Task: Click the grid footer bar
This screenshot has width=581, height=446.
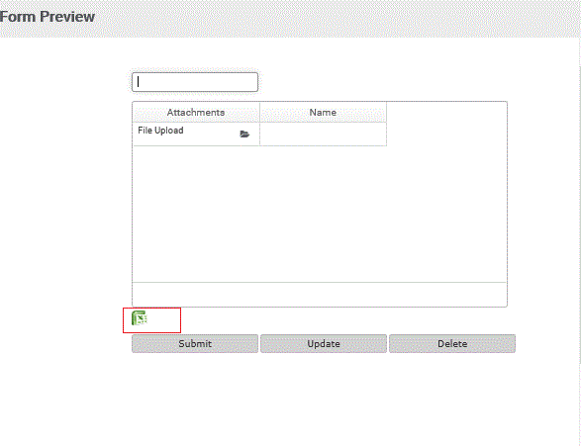Action: point(320,295)
